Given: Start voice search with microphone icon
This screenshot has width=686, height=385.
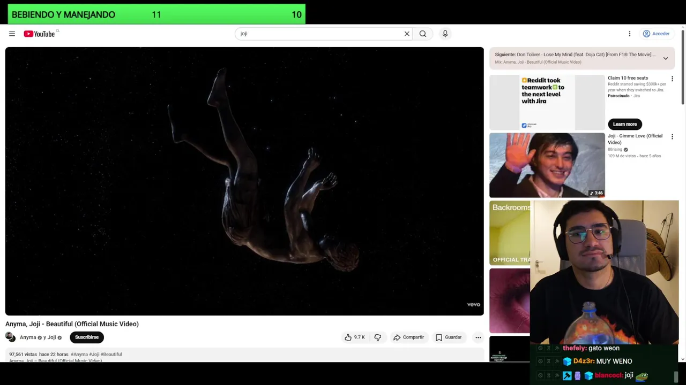Looking at the screenshot, I should click(445, 34).
